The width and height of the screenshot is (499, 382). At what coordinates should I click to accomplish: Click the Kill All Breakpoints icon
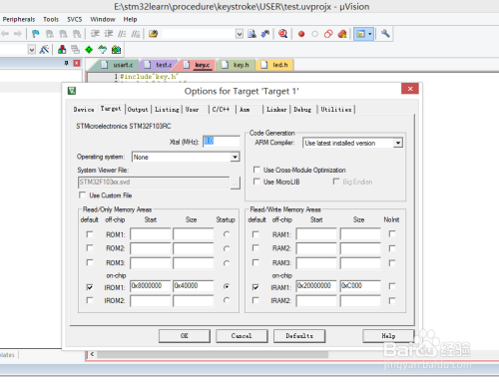pyautogui.click(x=342, y=34)
